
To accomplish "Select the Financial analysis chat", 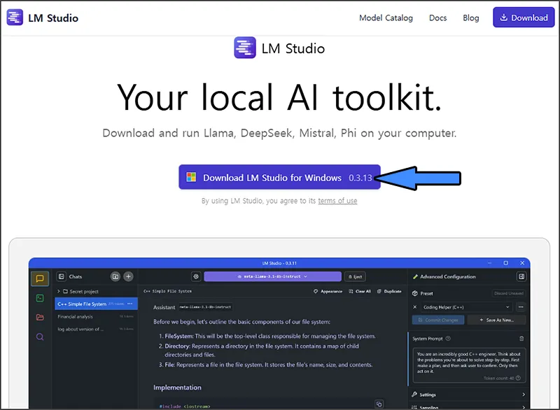I will click(x=96, y=316).
